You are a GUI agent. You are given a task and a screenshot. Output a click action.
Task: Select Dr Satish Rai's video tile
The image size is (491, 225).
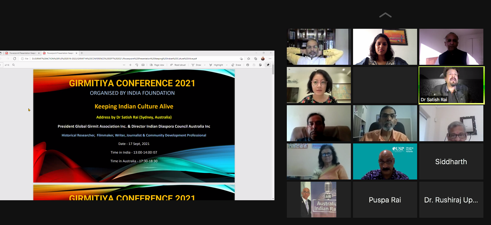click(x=451, y=85)
